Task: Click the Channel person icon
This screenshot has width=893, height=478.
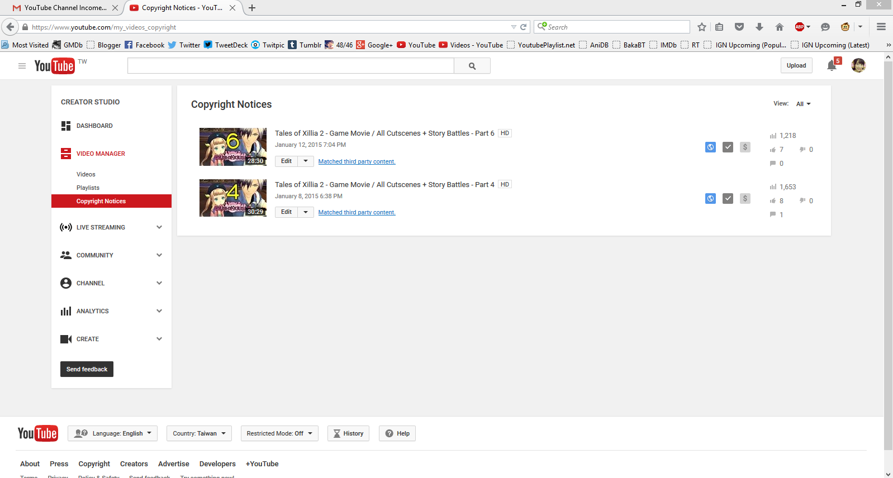Action: coord(66,283)
